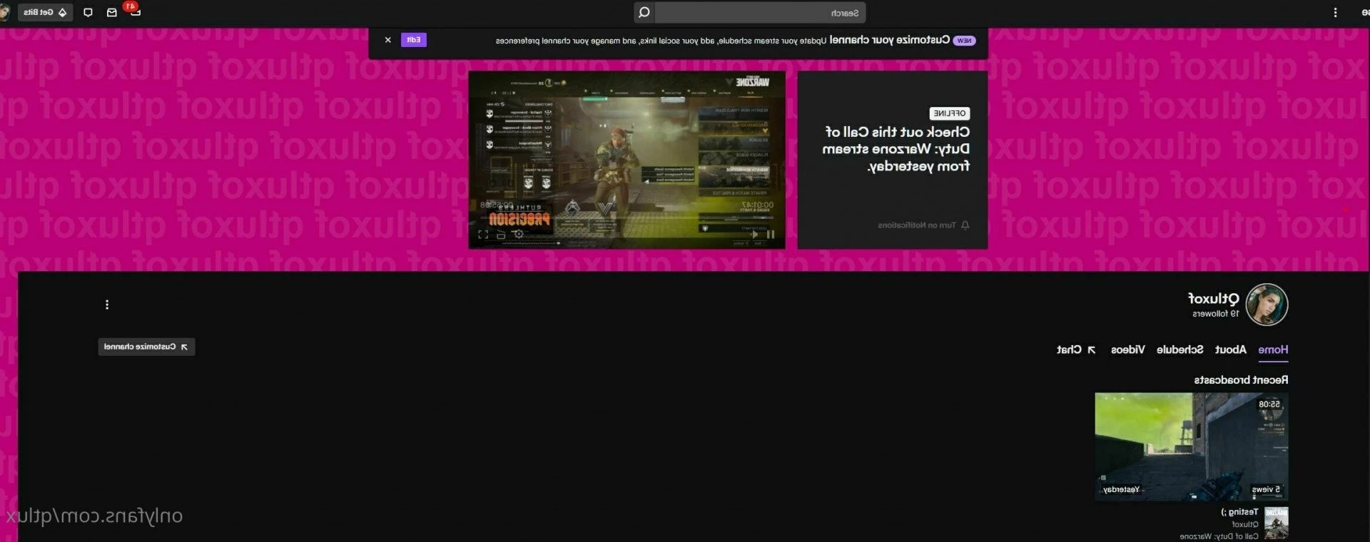Image resolution: width=1370 pixels, height=542 pixels.
Task: Open notifications inbox with 41 badge
Action: pos(134,10)
